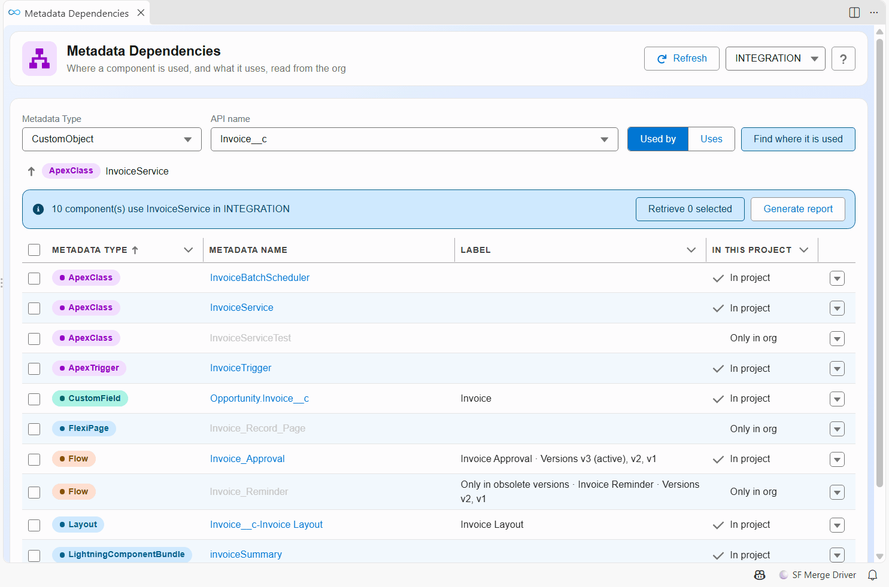The width and height of the screenshot is (889, 587).
Task: Check the Invoice_Approval row checkbox
Action: point(34,460)
